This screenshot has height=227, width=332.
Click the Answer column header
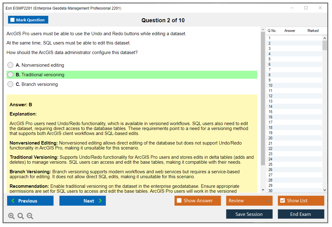click(290, 31)
